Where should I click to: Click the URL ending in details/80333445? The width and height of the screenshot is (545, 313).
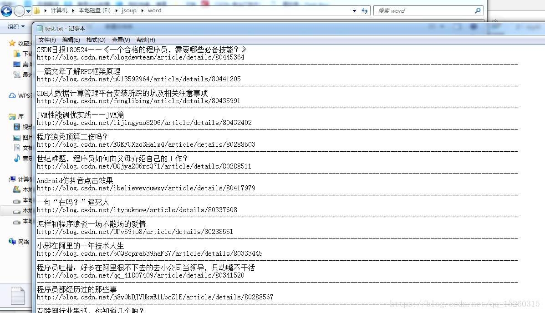[149, 254]
